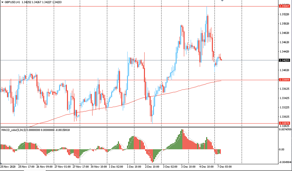292x171 pixels.
Task: Click the 1 Dec 18:00 time axis label
Action: point(134,167)
